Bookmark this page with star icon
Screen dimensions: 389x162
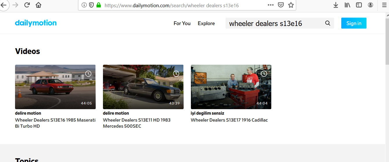pos(291,5)
